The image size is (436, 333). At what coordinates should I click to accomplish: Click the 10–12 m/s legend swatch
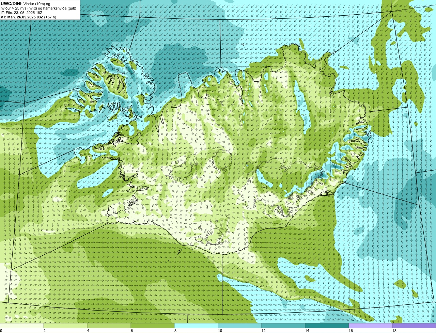click(240, 326)
